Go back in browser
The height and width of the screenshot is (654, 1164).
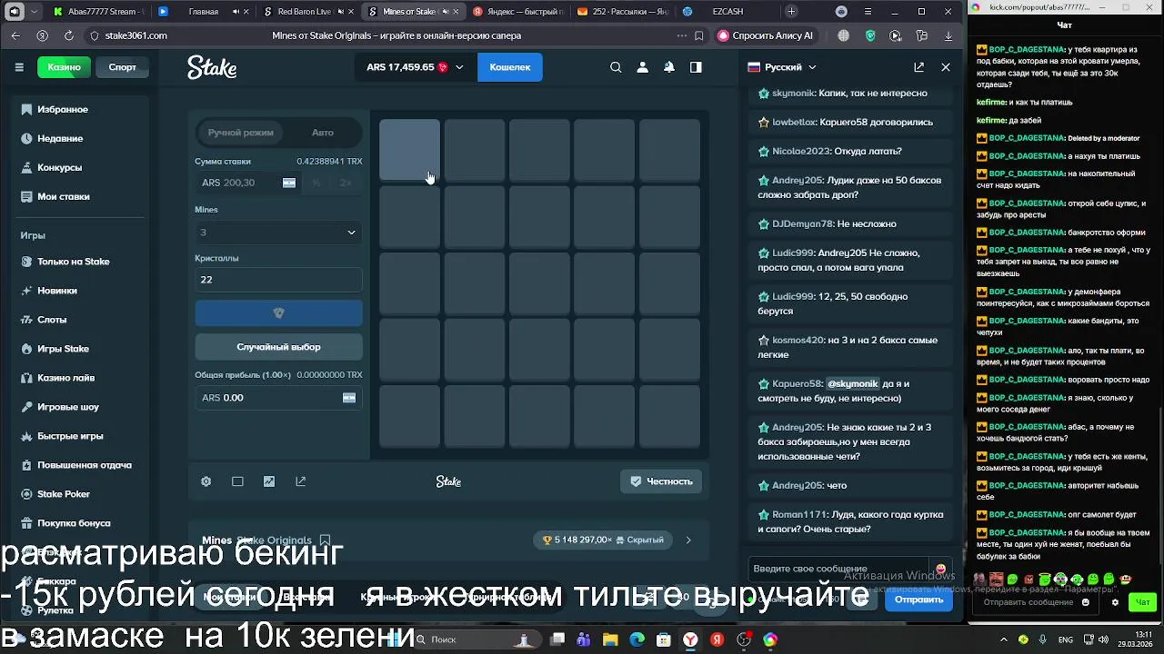coord(15,35)
